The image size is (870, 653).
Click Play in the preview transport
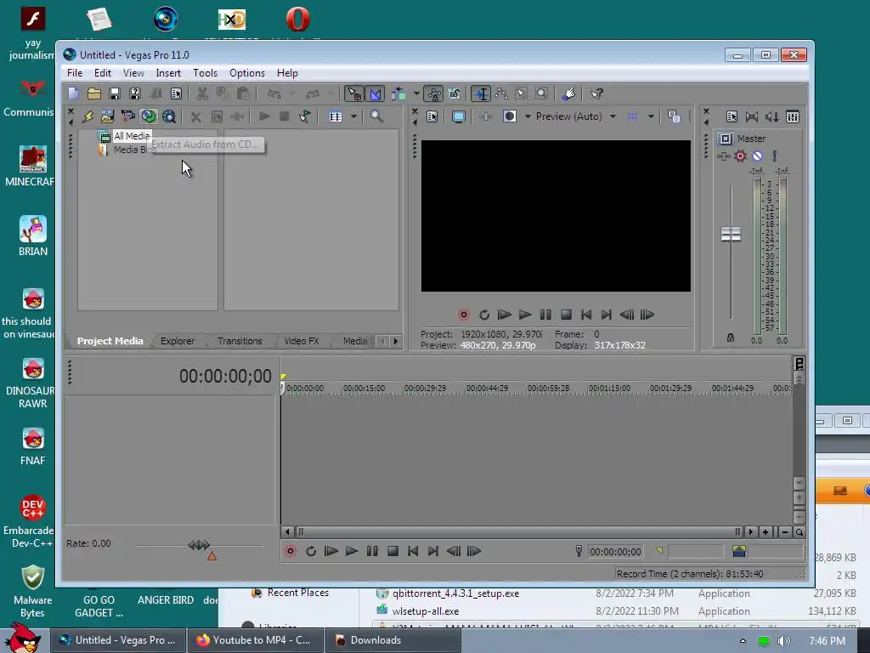525,315
